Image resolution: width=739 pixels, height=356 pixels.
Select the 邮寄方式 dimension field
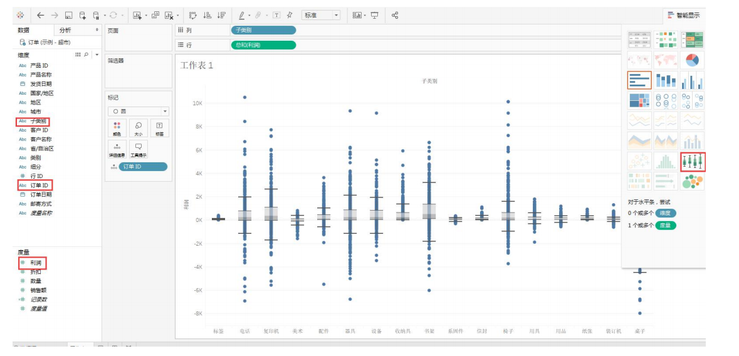click(x=41, y=204)
